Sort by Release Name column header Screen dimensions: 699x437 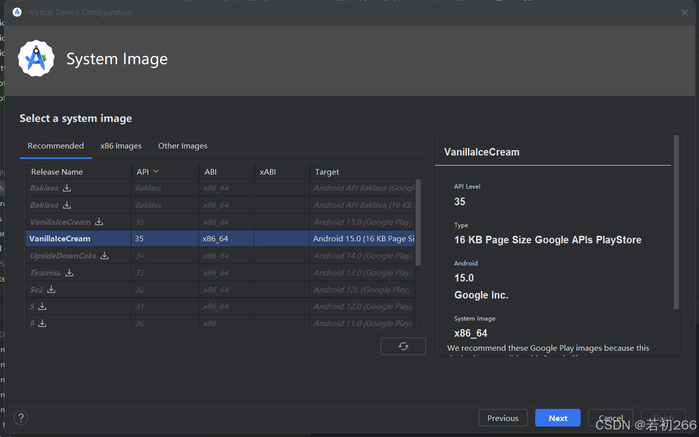click(x=78, y=172)
